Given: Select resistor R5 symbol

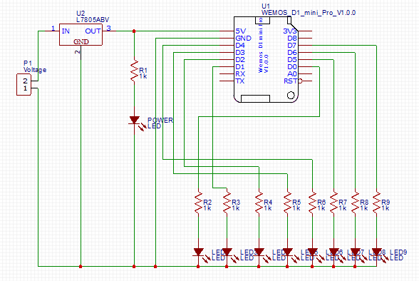Looking at the screenshot, I should [288, 203].
